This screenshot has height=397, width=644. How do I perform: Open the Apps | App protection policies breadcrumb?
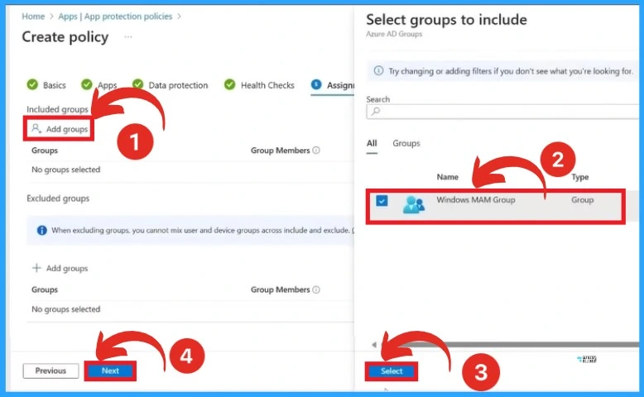pos(115,17)
